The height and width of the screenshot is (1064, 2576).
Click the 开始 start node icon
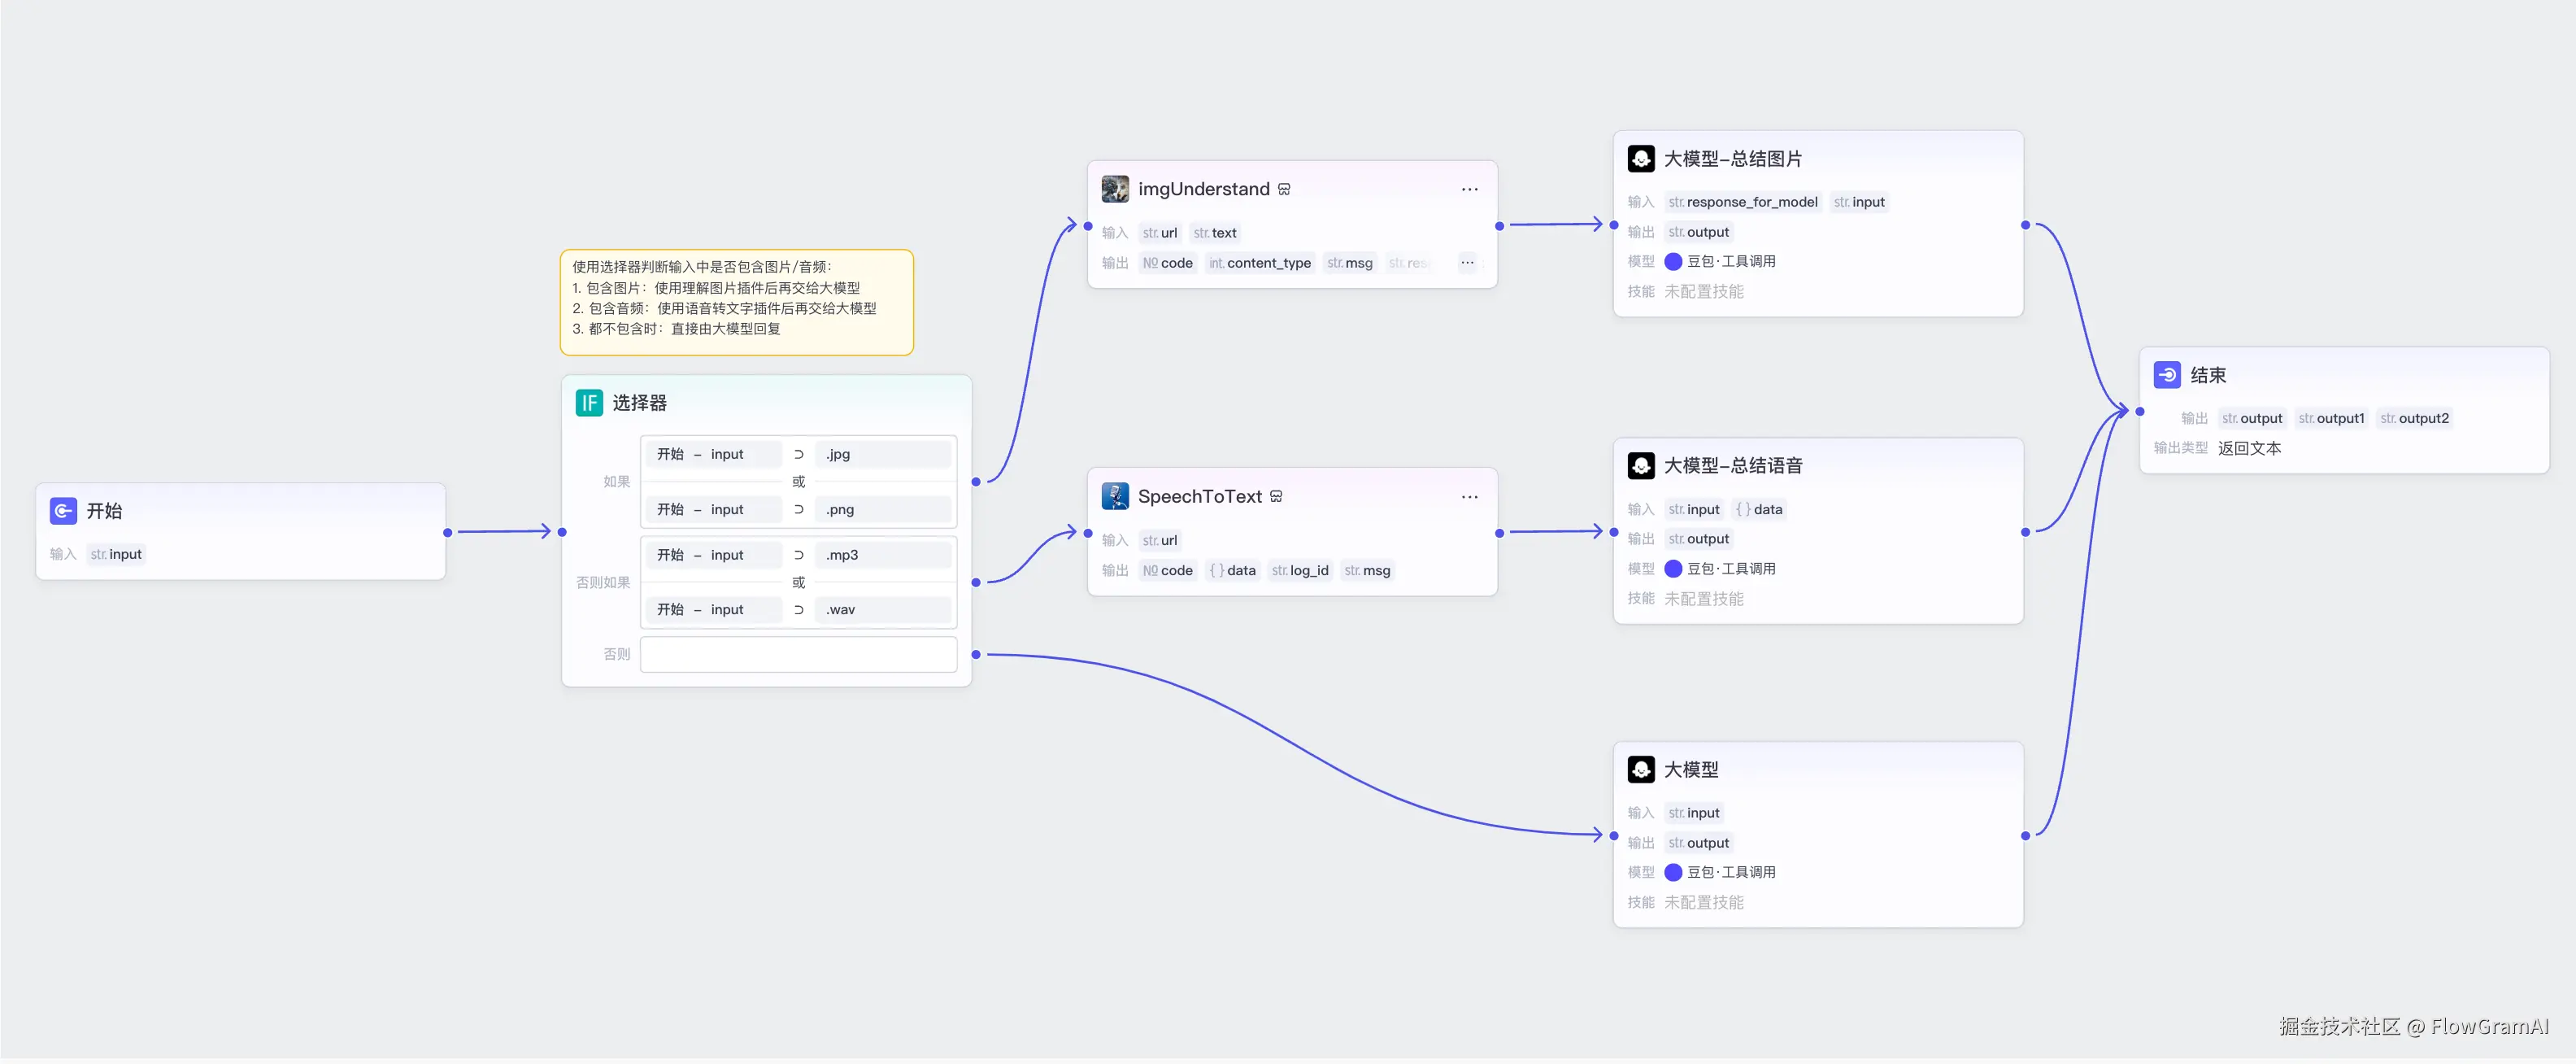[x=63, y=511]
